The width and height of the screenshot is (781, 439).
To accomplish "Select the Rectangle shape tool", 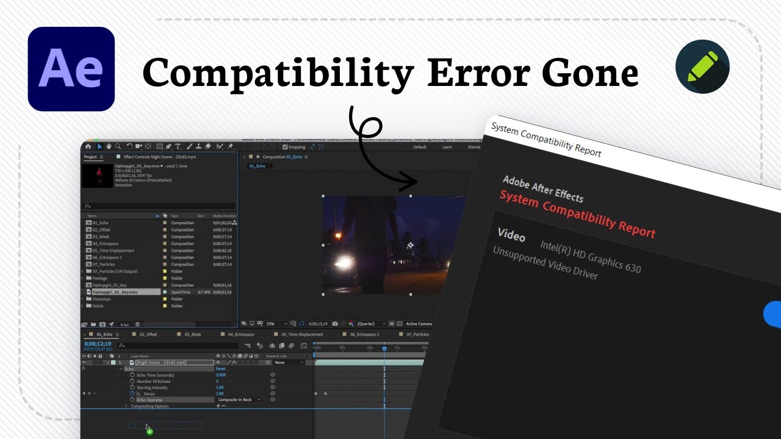I will [x=159, y=146].
